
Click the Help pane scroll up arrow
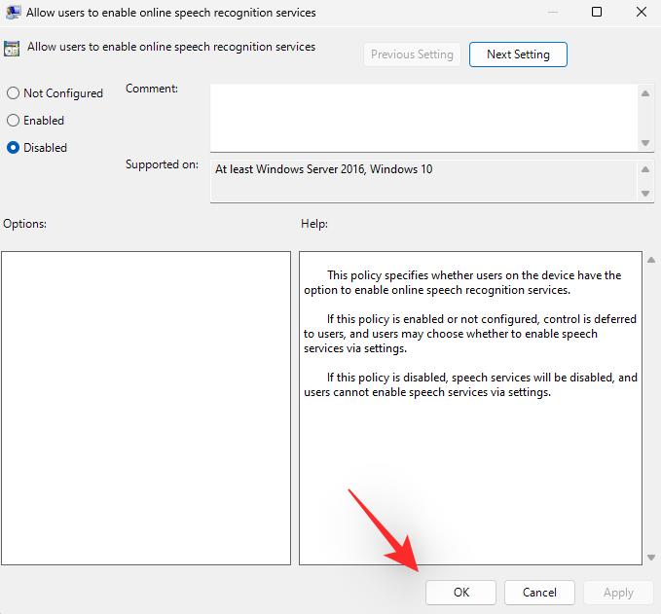tap(651, 260)
